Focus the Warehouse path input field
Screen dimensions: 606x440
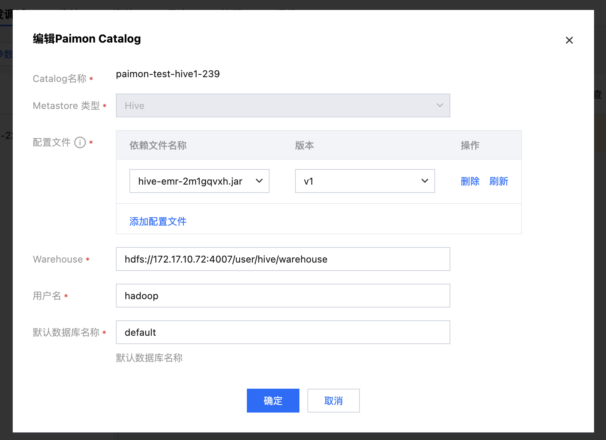tap(283, 259)
